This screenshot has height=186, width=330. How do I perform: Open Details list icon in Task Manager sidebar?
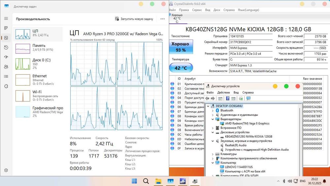click(x=6, y=76)
